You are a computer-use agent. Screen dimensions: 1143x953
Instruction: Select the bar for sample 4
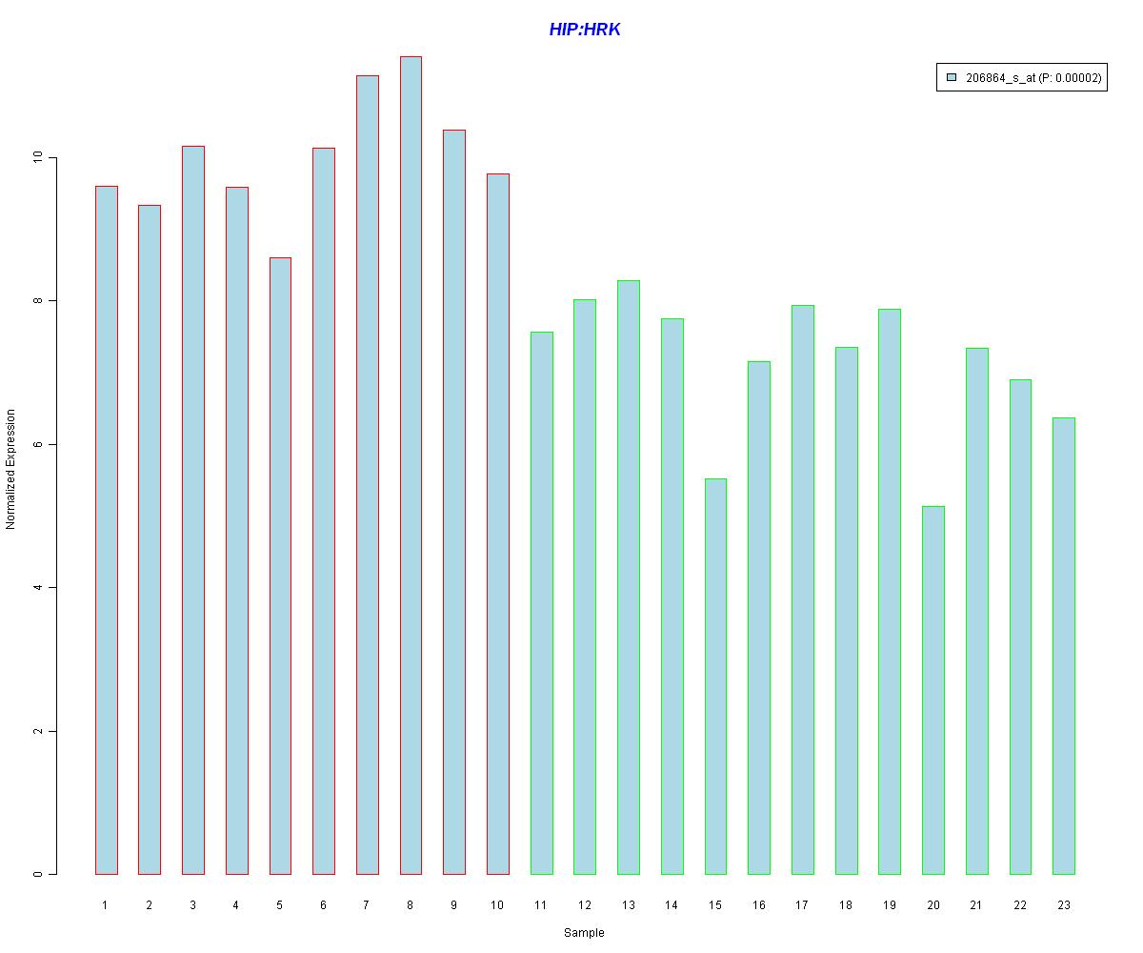[236, 530]
